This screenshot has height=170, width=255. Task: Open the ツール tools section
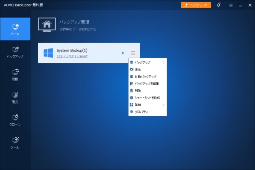coord(15,143)
